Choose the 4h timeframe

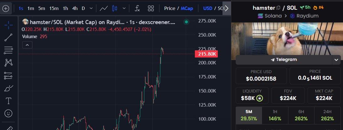point(75,8)
